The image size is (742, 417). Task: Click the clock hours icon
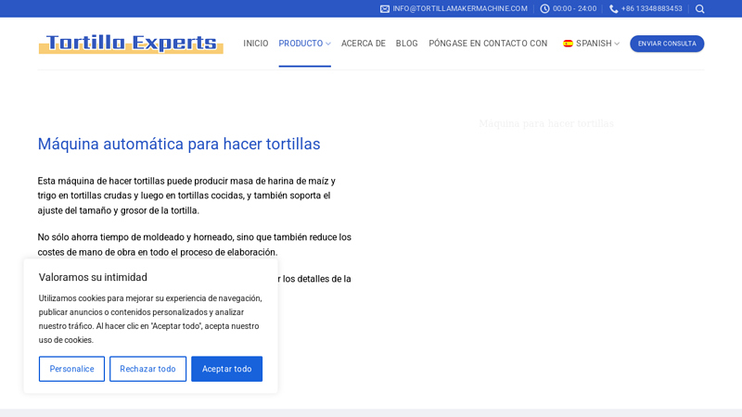point(544,9)
